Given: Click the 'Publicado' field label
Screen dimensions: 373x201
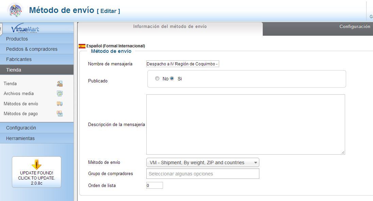Looking at the screenshot, I should (98, 81).
